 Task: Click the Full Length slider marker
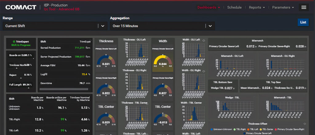pos(28,88)
